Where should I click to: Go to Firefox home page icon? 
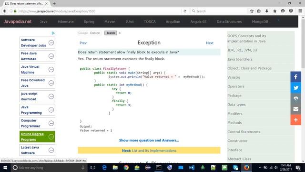pyautogui.click(x=274, y=11)
